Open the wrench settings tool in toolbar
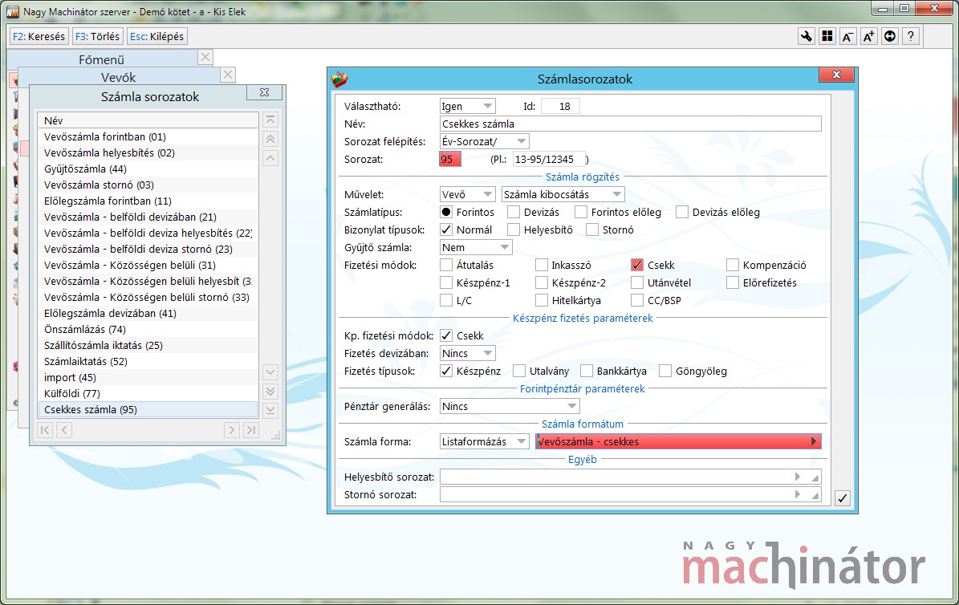The height and width of the screenshot is (605, 959). pyautogui.click(x=806, y=36)
